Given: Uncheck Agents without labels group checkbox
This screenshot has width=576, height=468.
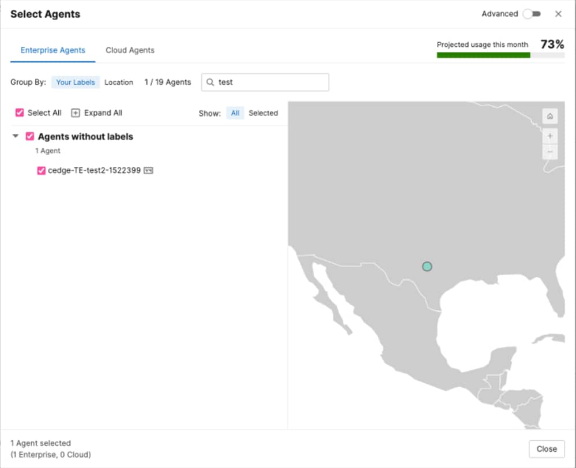Looking at the screenshot, I should [30, 137].
